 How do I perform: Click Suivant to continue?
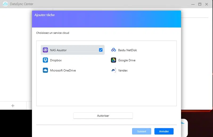coord(141,131)
